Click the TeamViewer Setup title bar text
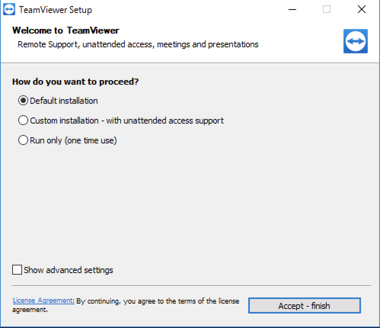Viewport: 380px width, 328px height. (56, 10)
